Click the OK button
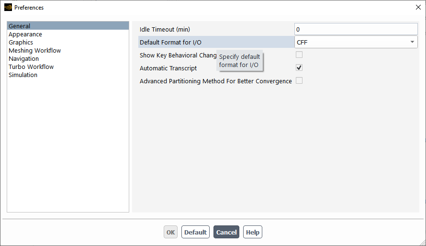 170,232
